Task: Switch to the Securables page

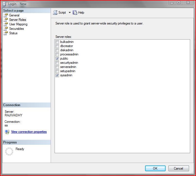Action: [x=16, y=29]
